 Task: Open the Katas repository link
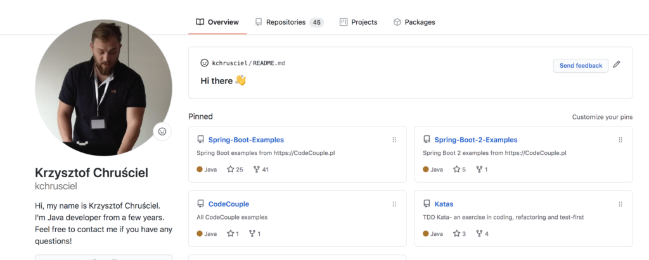click(x=444, y=204)
